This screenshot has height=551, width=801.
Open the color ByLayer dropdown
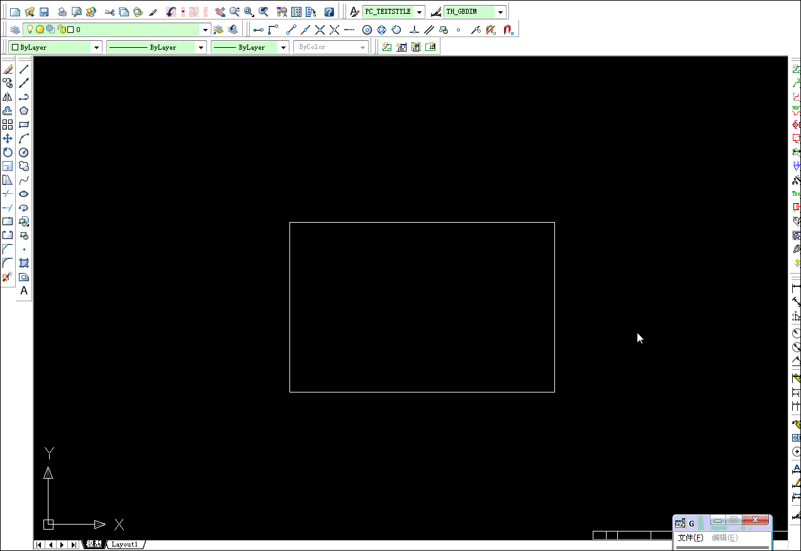point(96,46)
